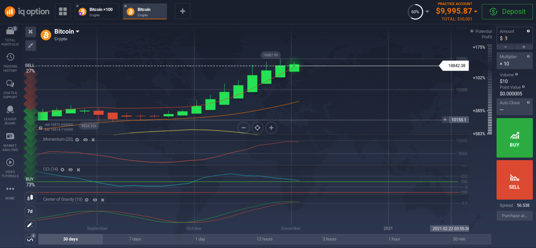Image resolution: width=536 pixels, height=248 pixels.
Task: Toggle CCI (14) visibility eye
Action: click(70, 170)
